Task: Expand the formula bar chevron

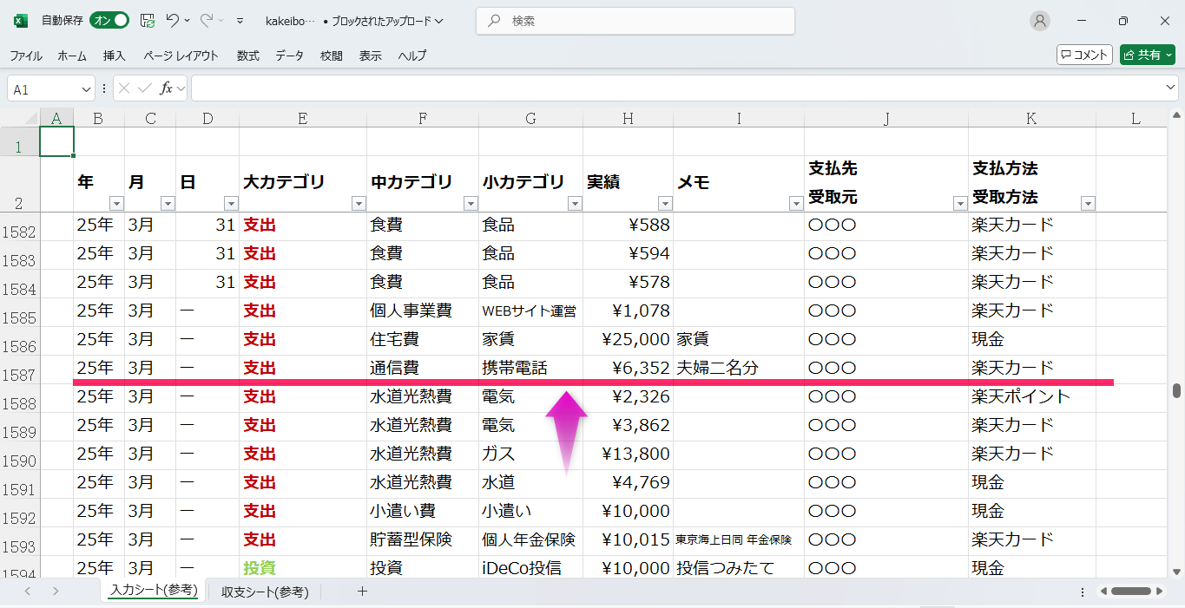Action: pos(1170,88)
